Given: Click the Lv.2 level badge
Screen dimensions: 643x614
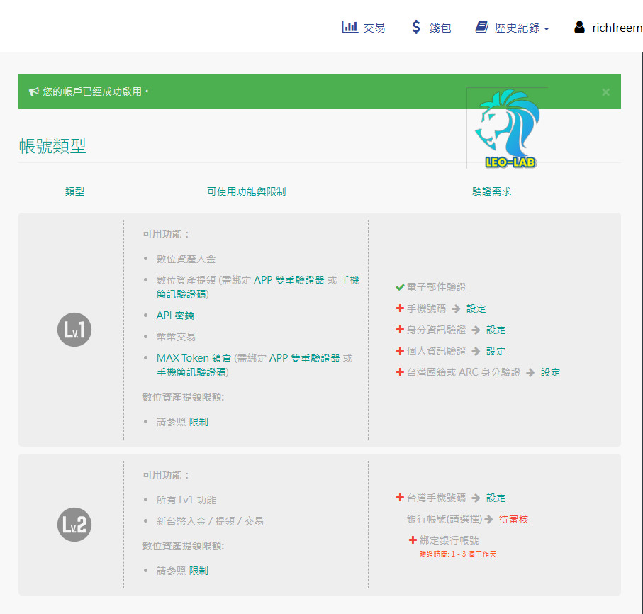Looking at the screenshot, I should tap(74, 525).
